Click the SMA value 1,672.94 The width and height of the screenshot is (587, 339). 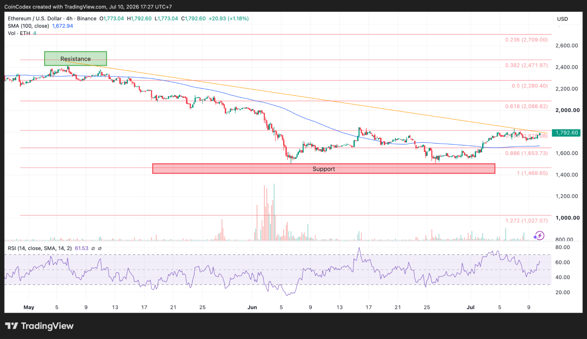tap(63, 26)
